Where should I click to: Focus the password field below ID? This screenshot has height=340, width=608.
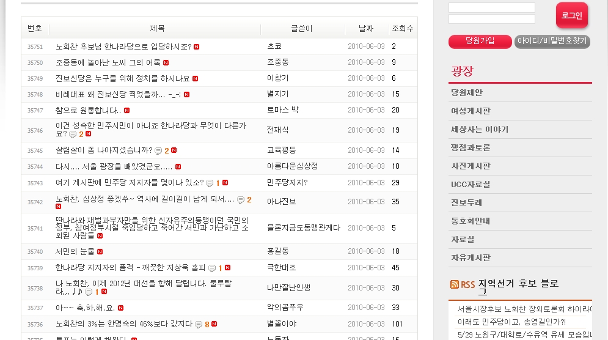(492, 18)
